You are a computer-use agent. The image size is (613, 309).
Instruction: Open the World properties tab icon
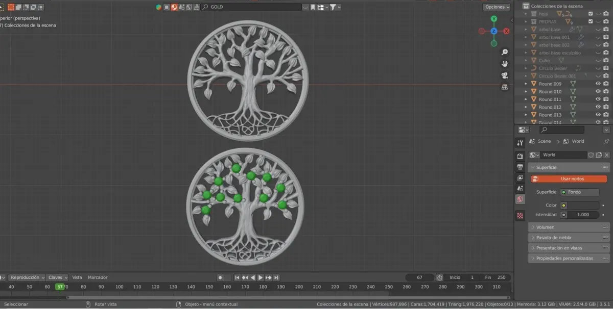520,199
